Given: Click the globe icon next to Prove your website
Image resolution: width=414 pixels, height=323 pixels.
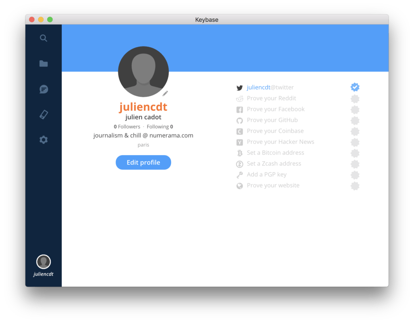Looking at the screenshot, I should click(x=239, y=185).
